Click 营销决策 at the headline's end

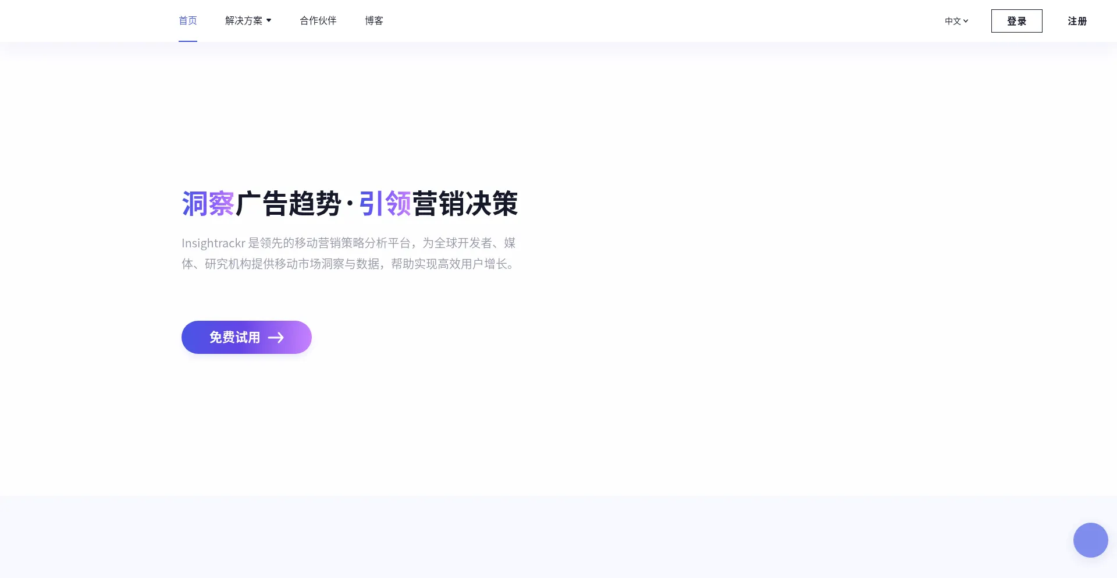pos(465,204)
